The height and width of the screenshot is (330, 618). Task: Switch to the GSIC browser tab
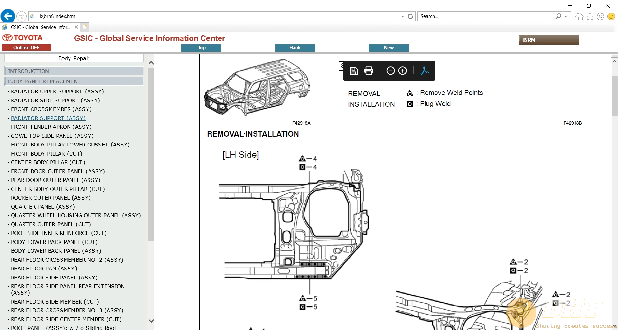[39, 27]
